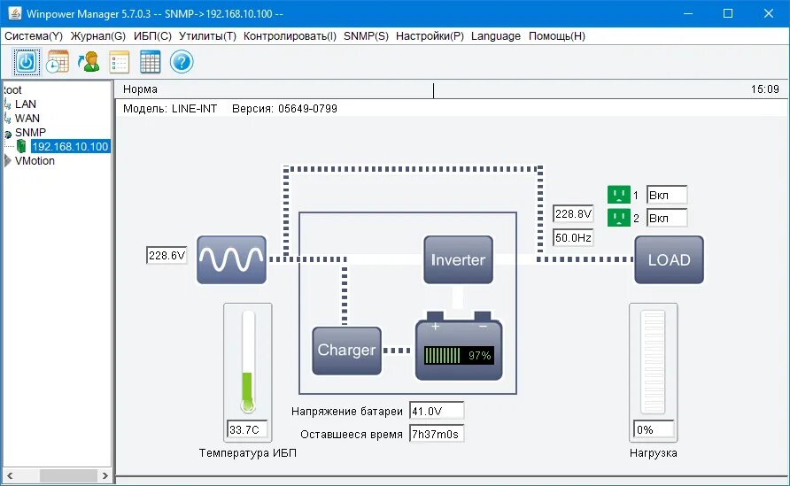Click the Оставшееся время label
This screenshot has width=790, height=486.
(x=352, y=435)
